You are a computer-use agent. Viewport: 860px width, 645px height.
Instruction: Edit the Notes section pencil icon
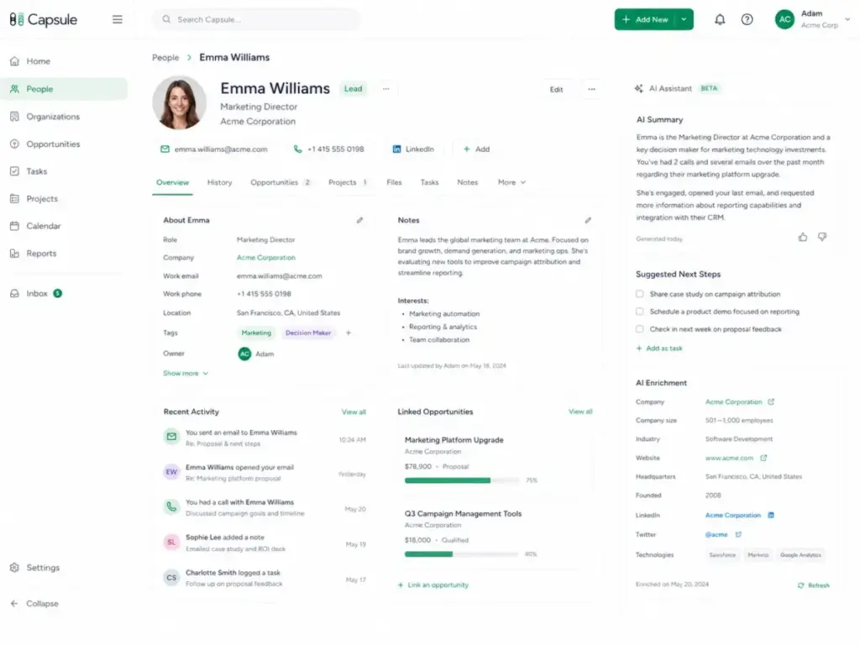[588, 221]
